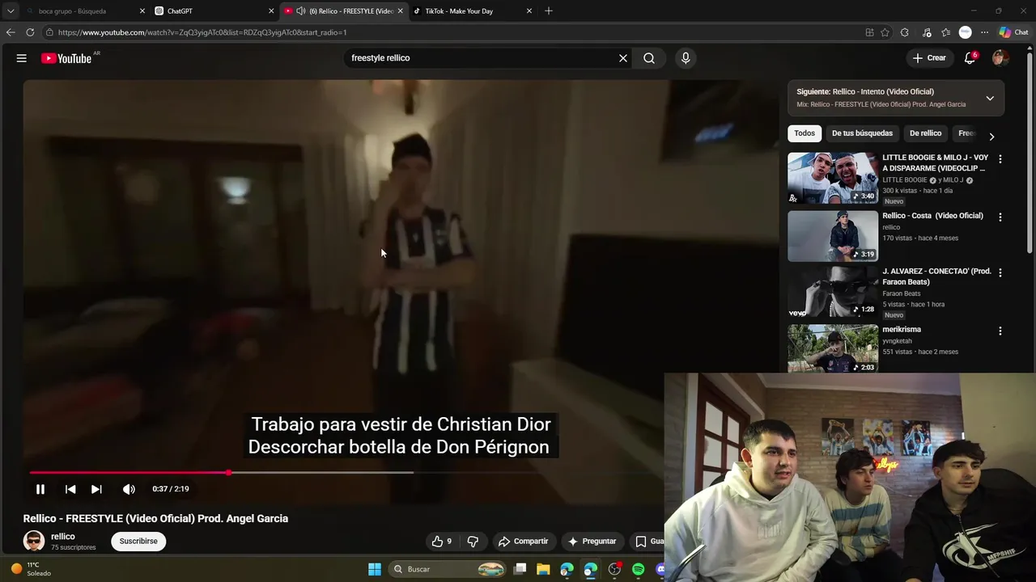
Task: Skip to the previous video
Action: pos(70,489)
